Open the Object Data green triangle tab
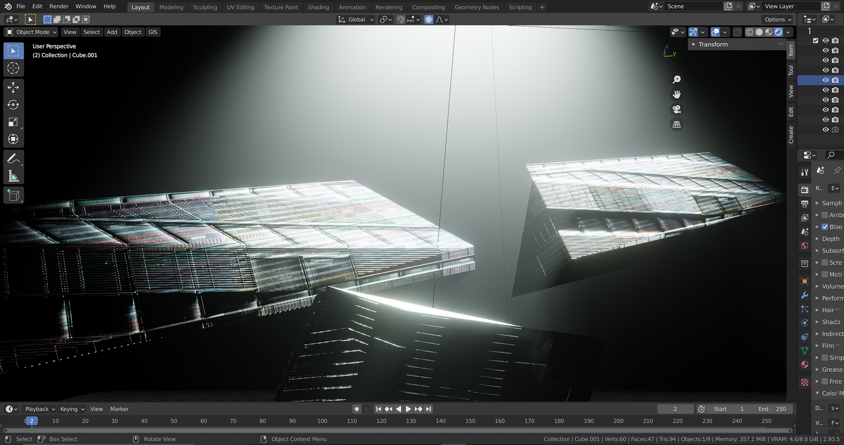The width and height of the screenshot is (844, 445). pos(804,350)
